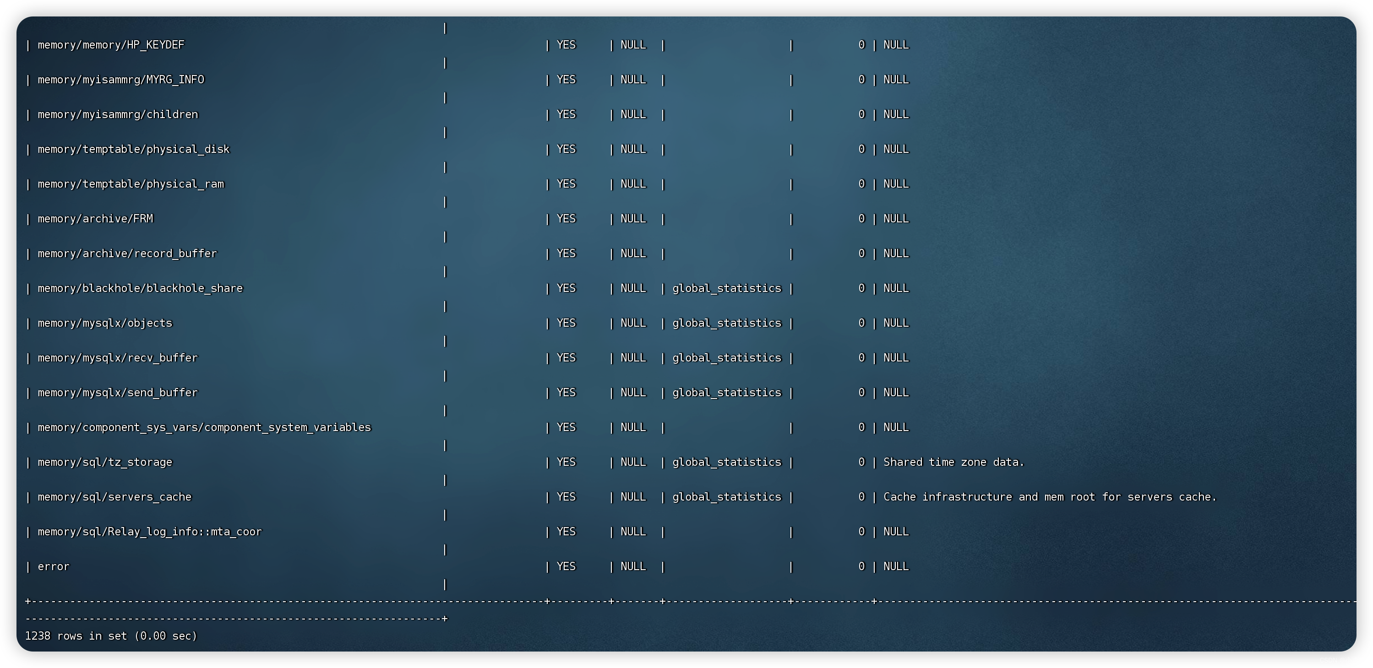Select memory/archive/FRM row name
Image resolution: width=1373 pixels, height=668 pixels.
click(95, 218)
